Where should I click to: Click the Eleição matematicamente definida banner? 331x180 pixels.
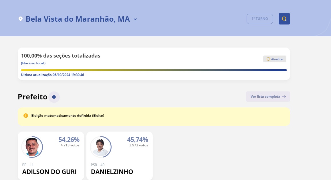tap(154, 116)
